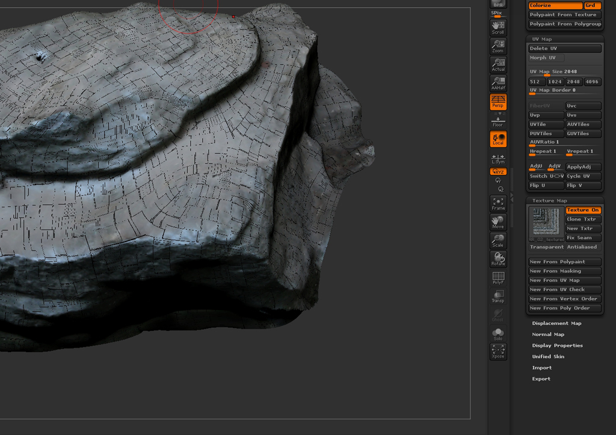Click Polypaint From Polygroup

pos(565,24)
